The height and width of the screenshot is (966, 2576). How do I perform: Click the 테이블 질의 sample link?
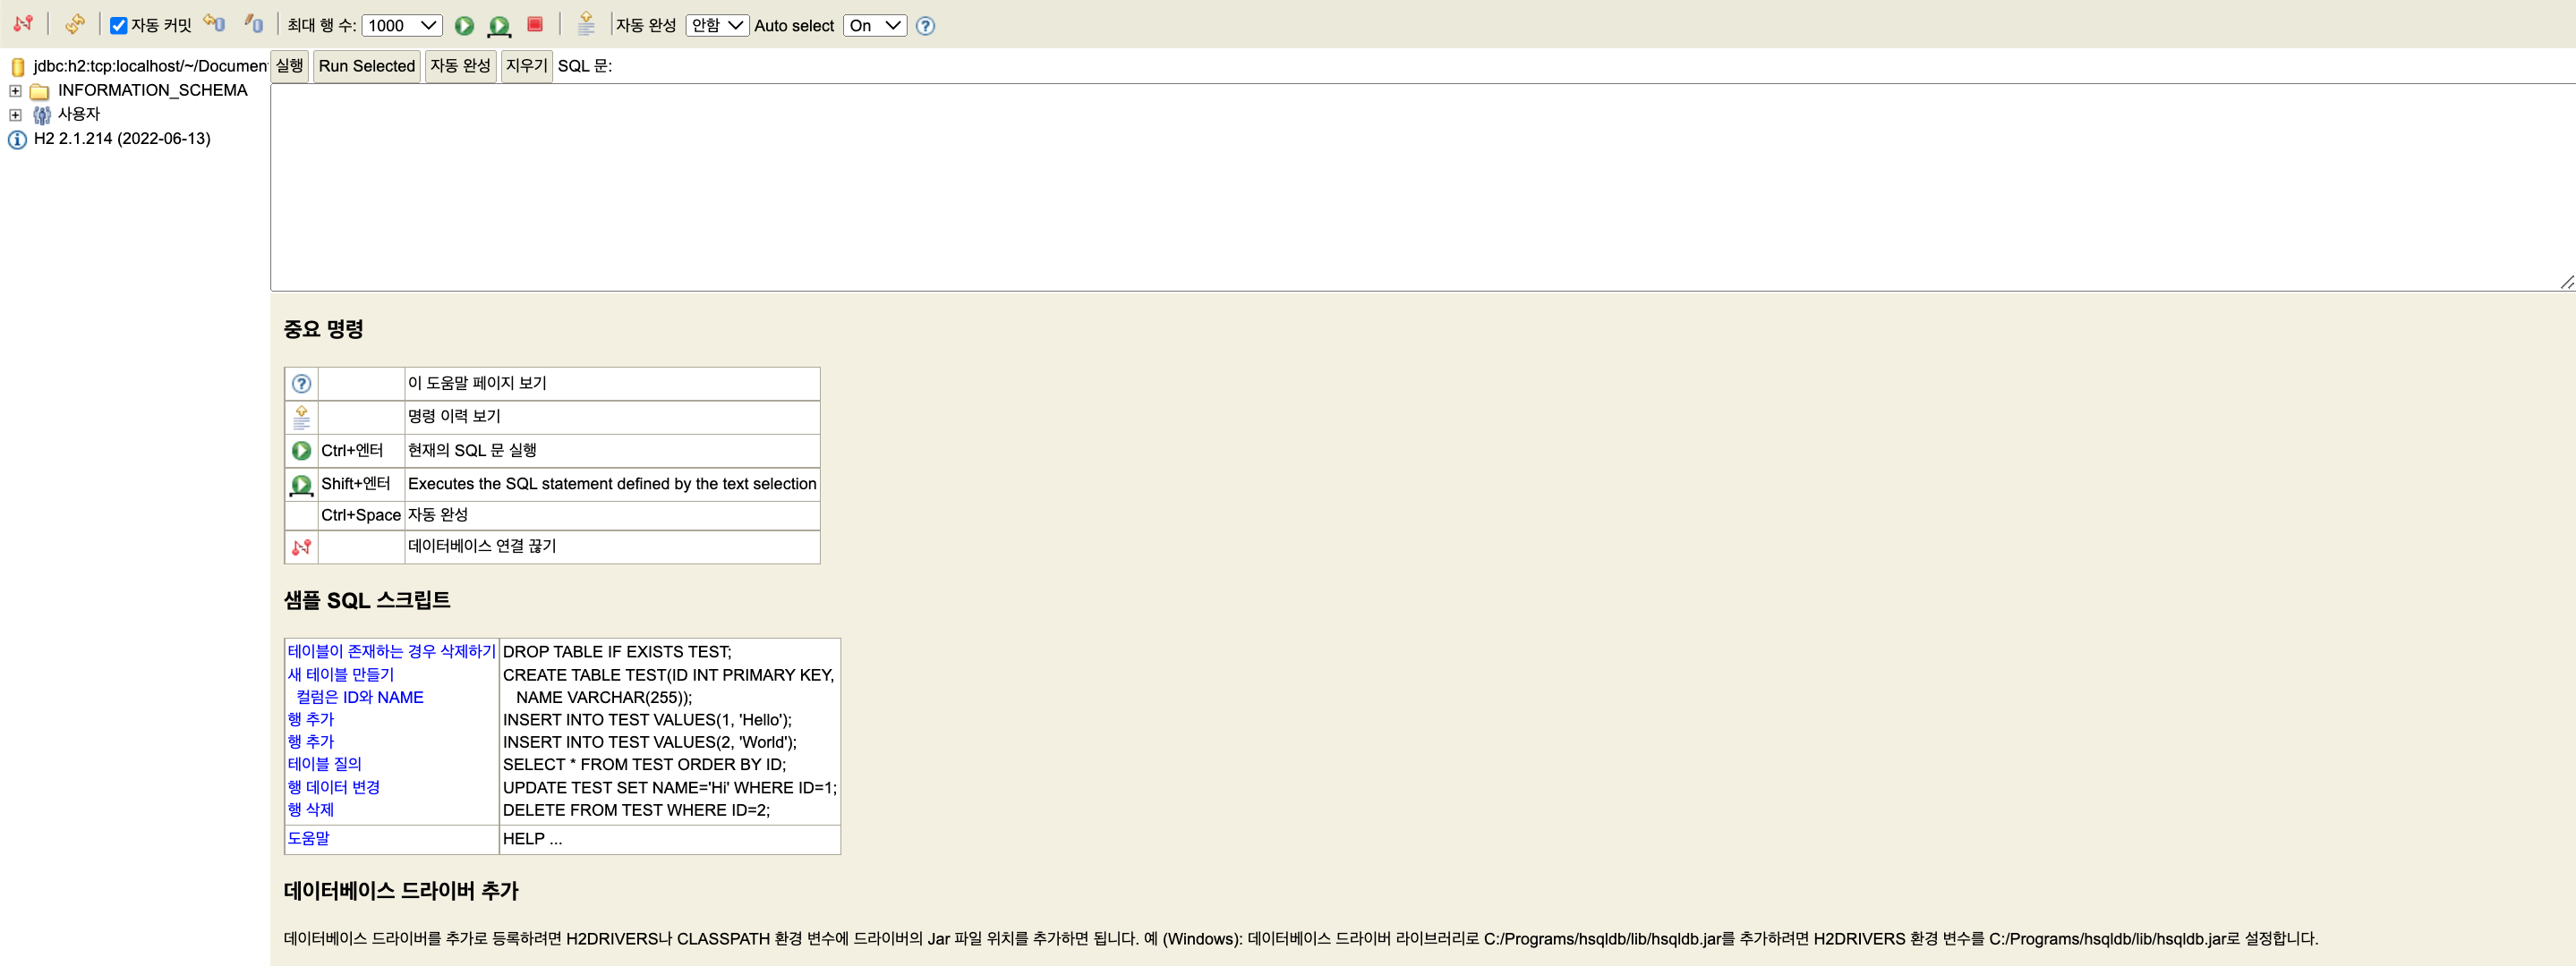coord(324,764)
